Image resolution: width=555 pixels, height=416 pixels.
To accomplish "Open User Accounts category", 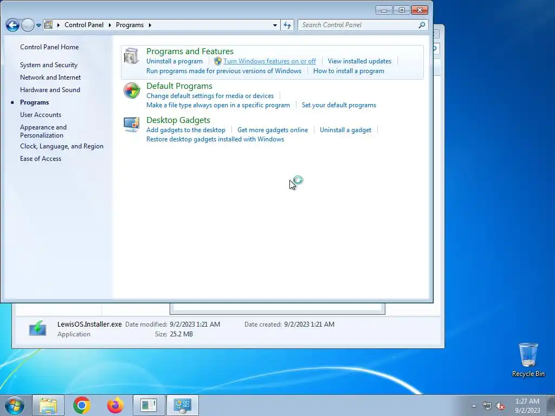I will tap(40, 115).
